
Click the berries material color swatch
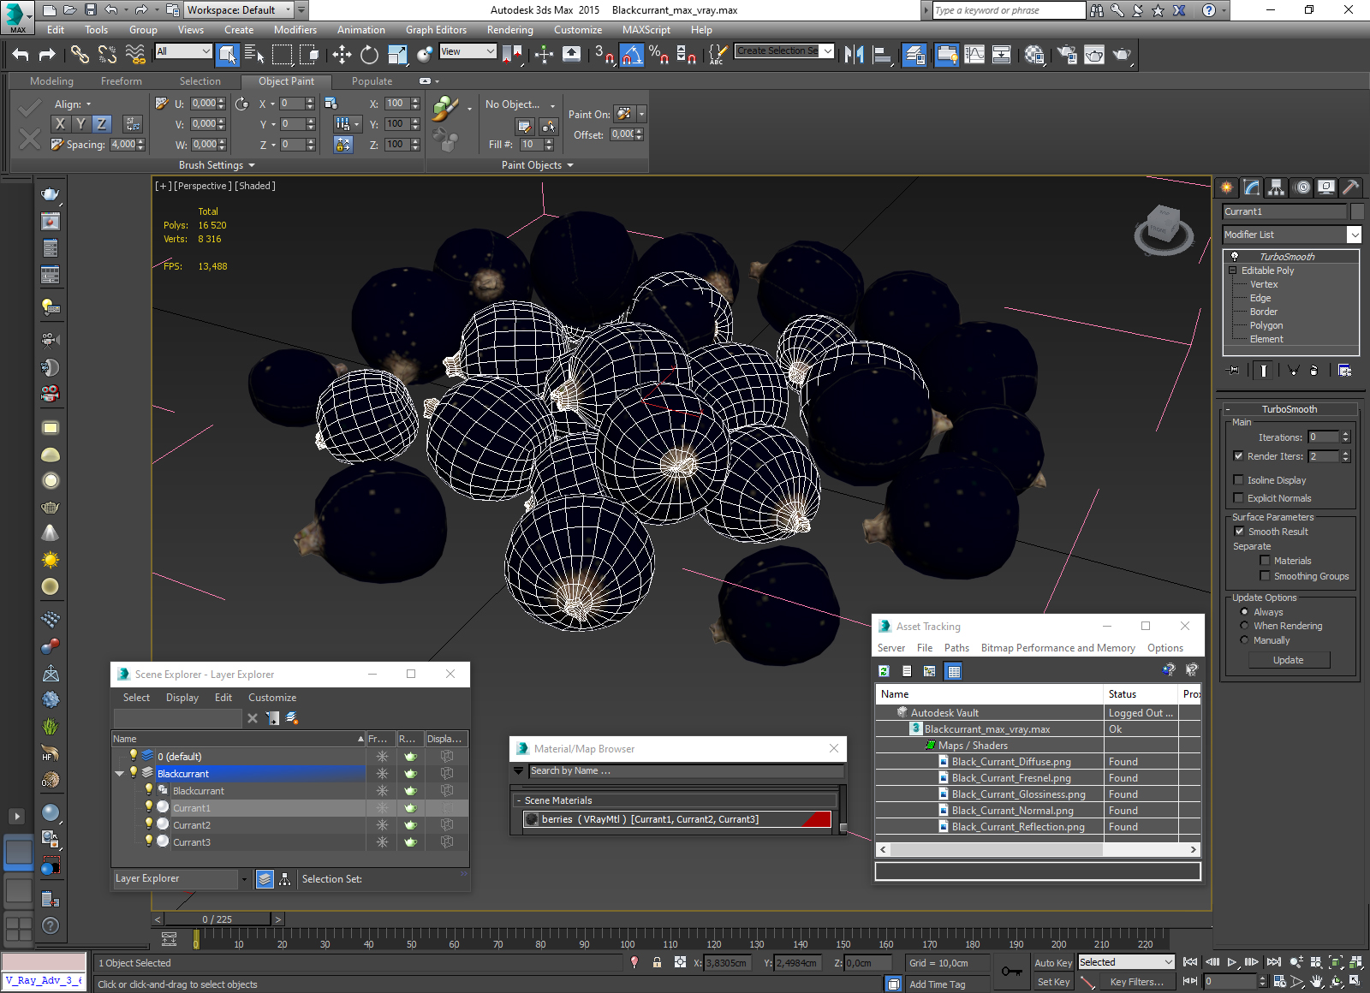[x=817, y=819]
